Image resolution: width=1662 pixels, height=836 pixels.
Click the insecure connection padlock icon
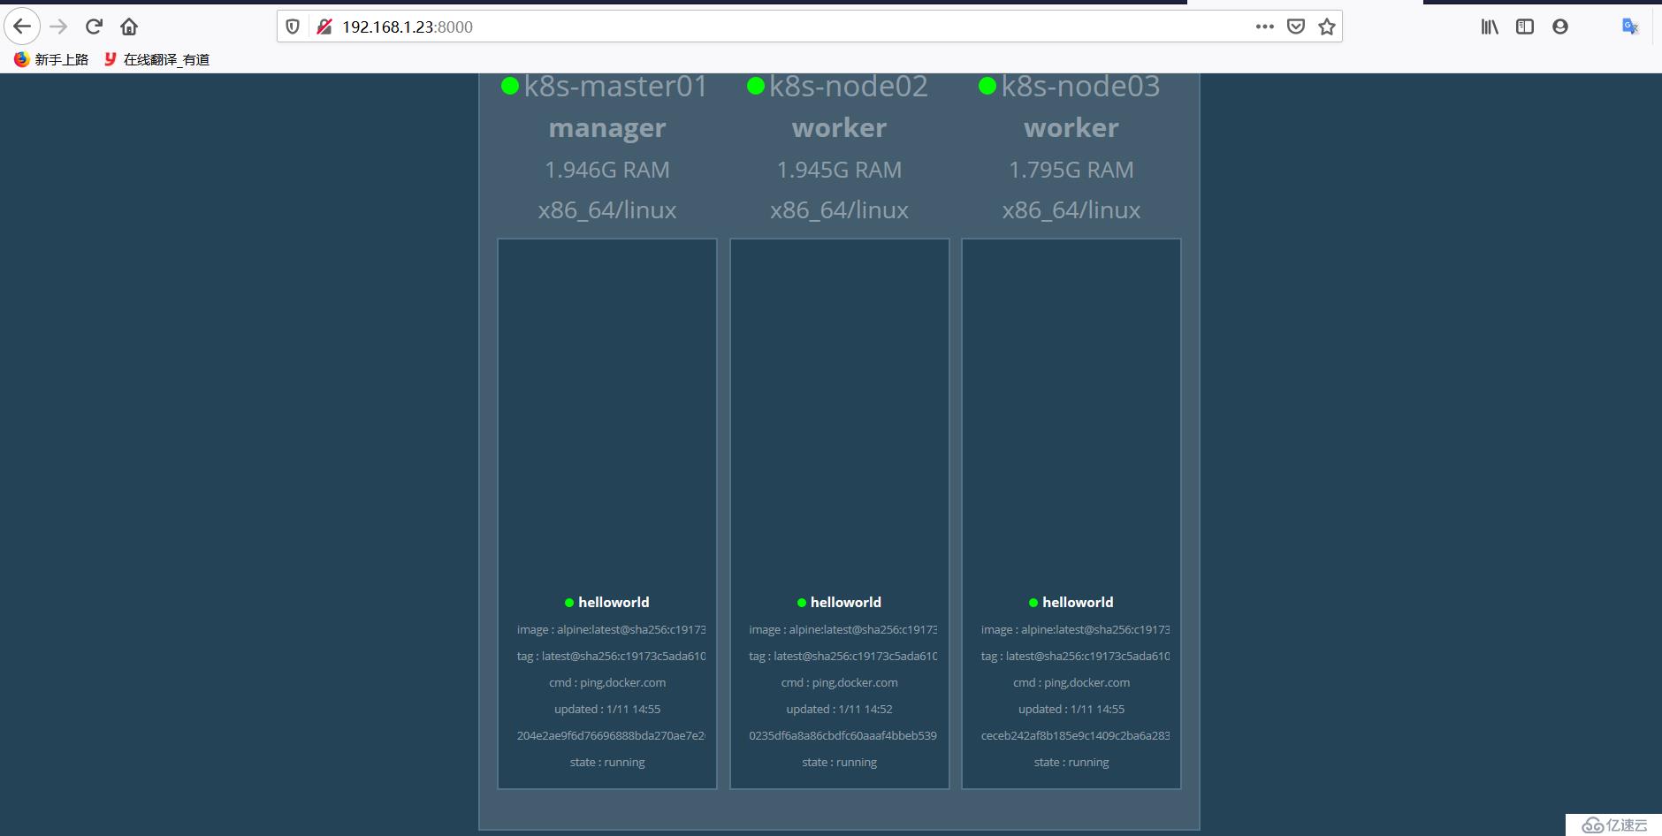pyautogui.click(x=324, y=27)
